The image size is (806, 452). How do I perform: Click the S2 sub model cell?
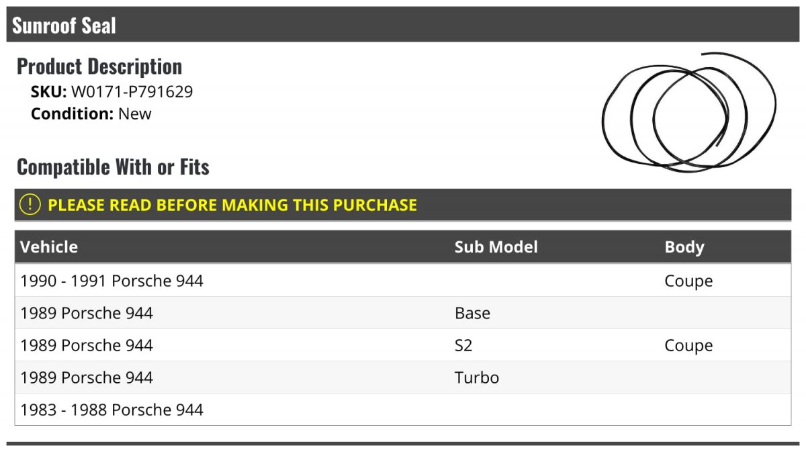(x=463, y=345)
